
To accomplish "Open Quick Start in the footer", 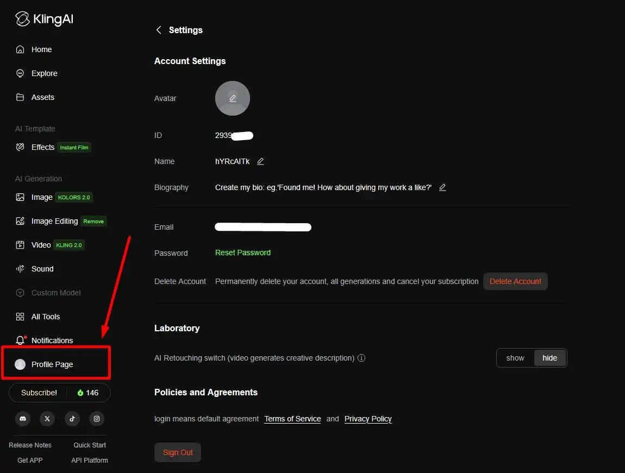I will [90, 445].
